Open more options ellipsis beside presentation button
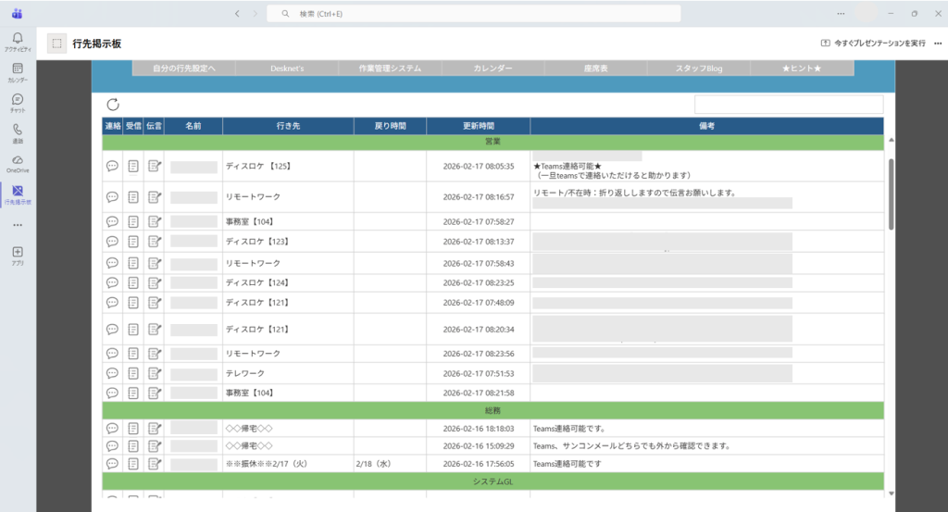This screenshot has height=512, width=948. (x=938, y=44)
